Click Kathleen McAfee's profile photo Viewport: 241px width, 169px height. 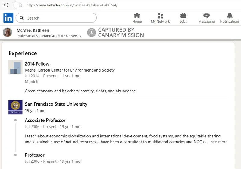(x=7, y=32)
